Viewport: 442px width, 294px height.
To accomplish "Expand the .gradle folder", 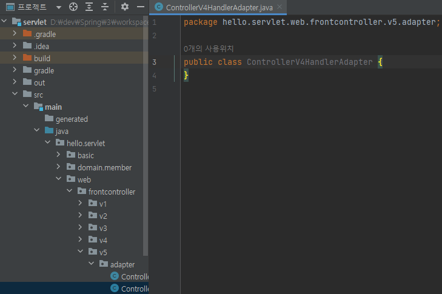I will pos(15,33).
